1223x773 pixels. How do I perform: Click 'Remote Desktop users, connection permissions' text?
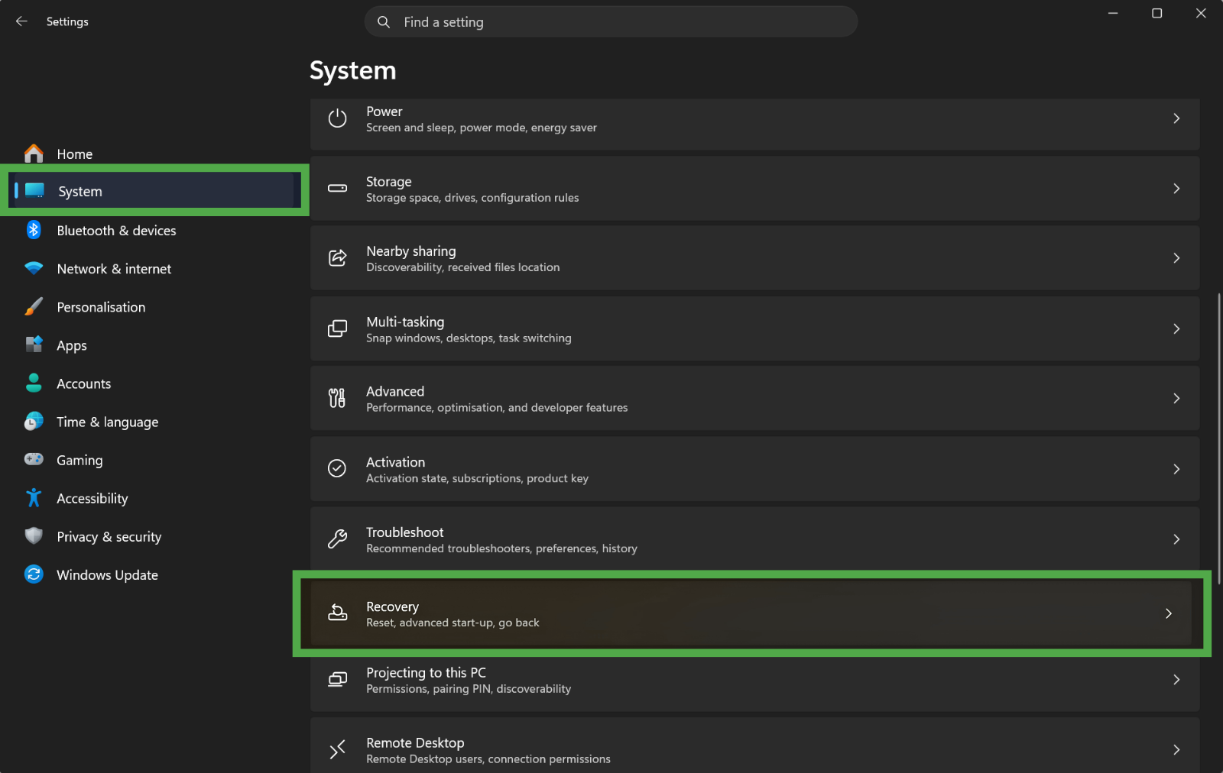pyautogui.click(x=488, y=759)
